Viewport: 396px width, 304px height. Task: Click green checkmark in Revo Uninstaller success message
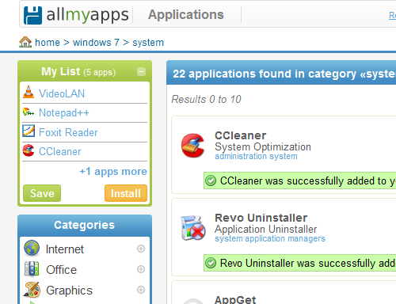(211, 263)
